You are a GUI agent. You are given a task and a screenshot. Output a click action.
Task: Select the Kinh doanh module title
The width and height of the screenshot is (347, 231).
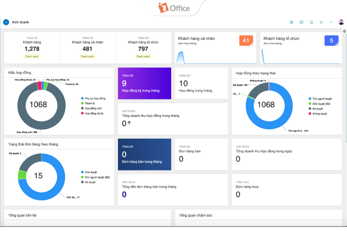pos(20,22)
